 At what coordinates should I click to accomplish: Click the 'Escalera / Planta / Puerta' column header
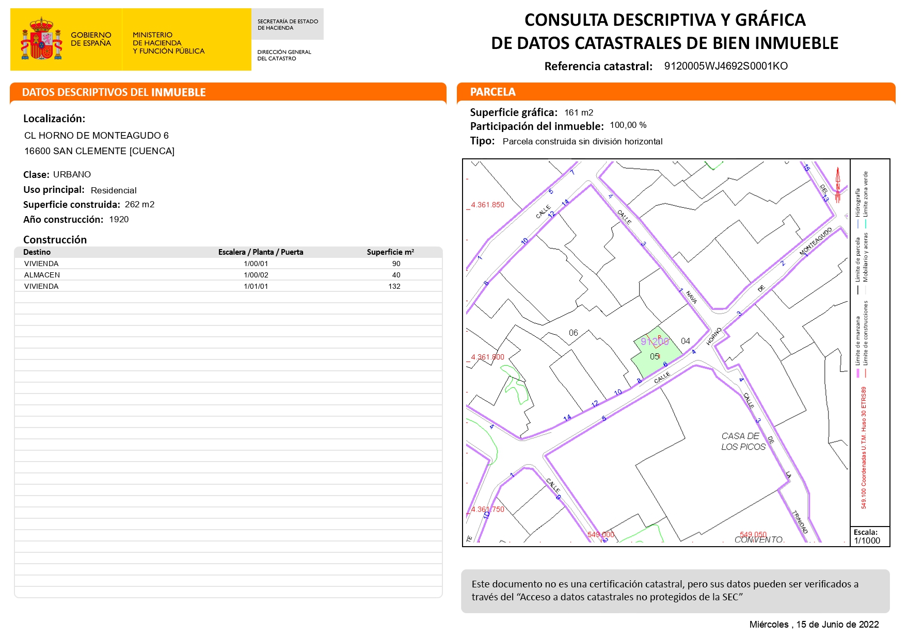click(x=261, y=252)
